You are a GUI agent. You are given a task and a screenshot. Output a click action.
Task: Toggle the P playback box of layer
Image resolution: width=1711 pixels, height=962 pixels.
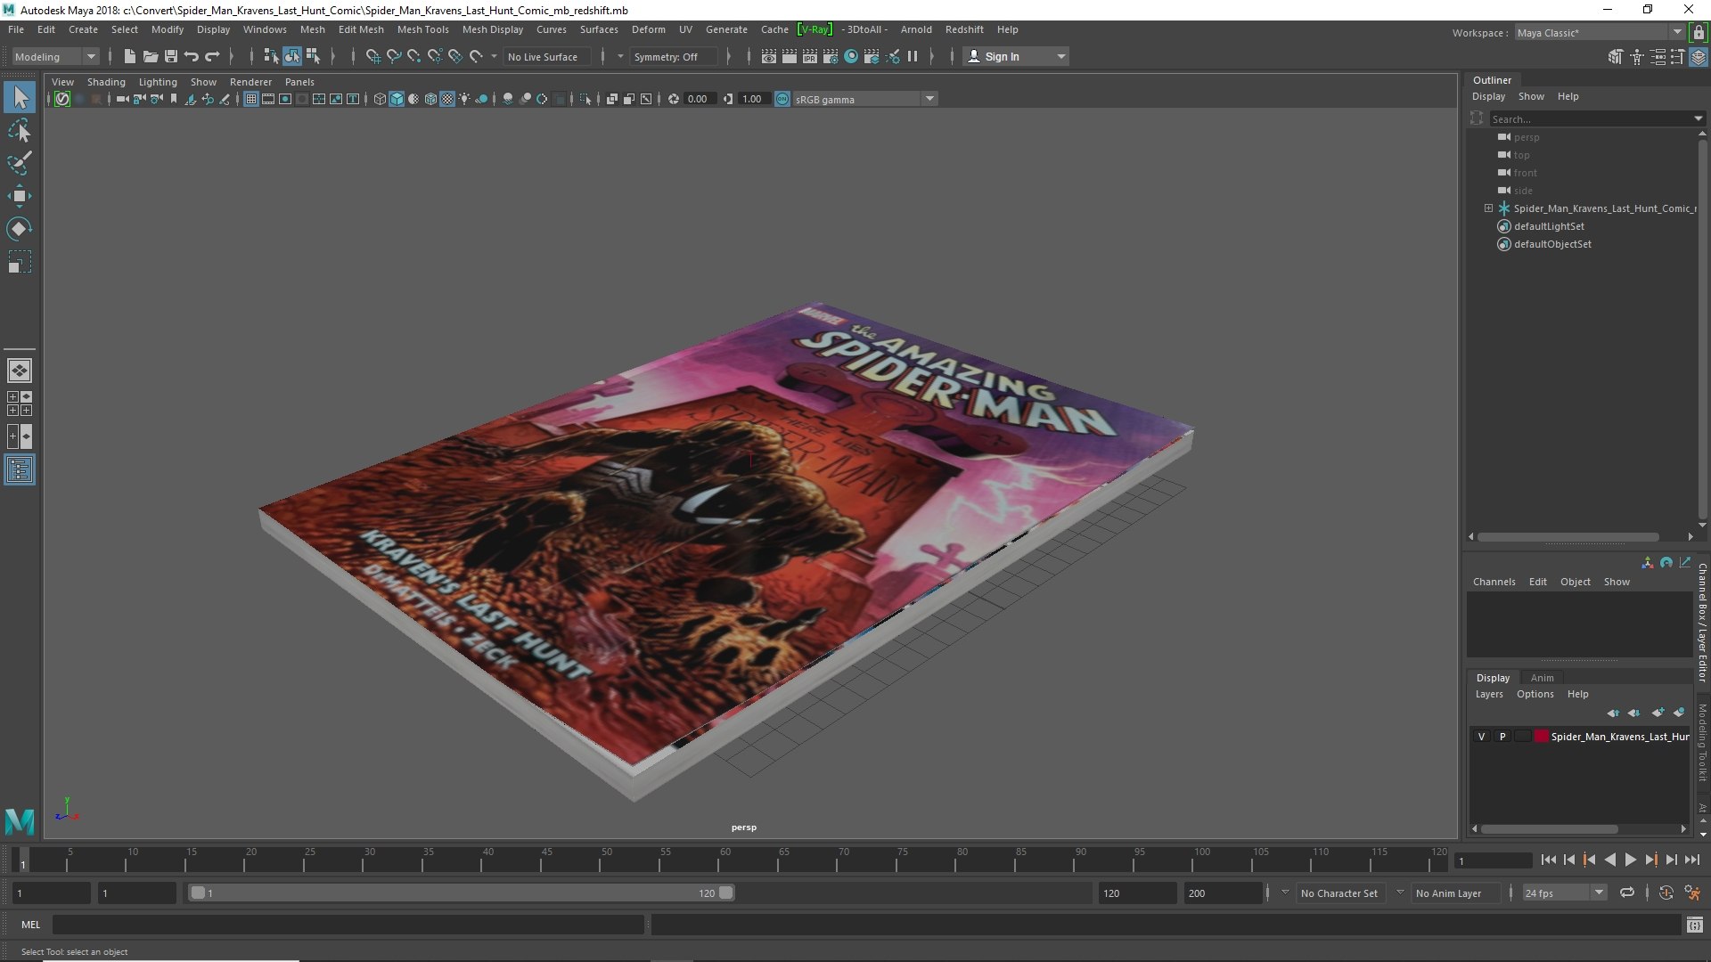coord(1502,737)
